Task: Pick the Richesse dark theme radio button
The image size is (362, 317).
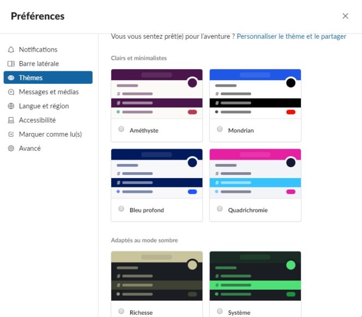Action: 121,311
